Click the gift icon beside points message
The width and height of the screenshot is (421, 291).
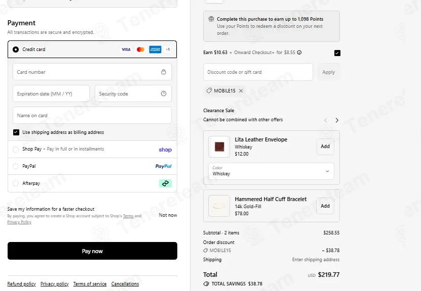211,19
